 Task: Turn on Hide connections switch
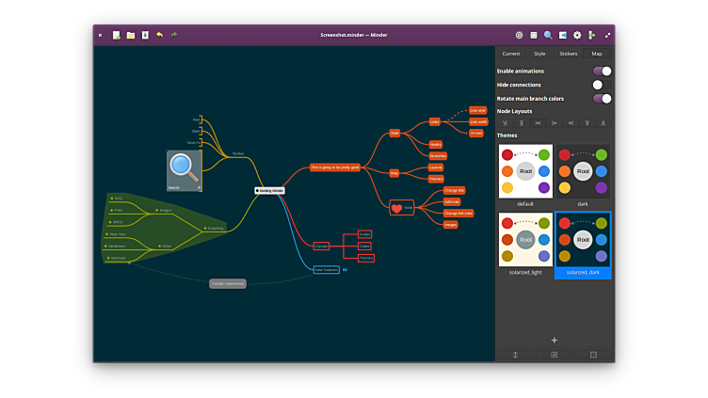pos(602,85)
